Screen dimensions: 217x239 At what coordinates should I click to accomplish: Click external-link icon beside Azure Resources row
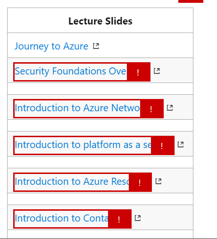pyautogui.click(x=159, y=181)
